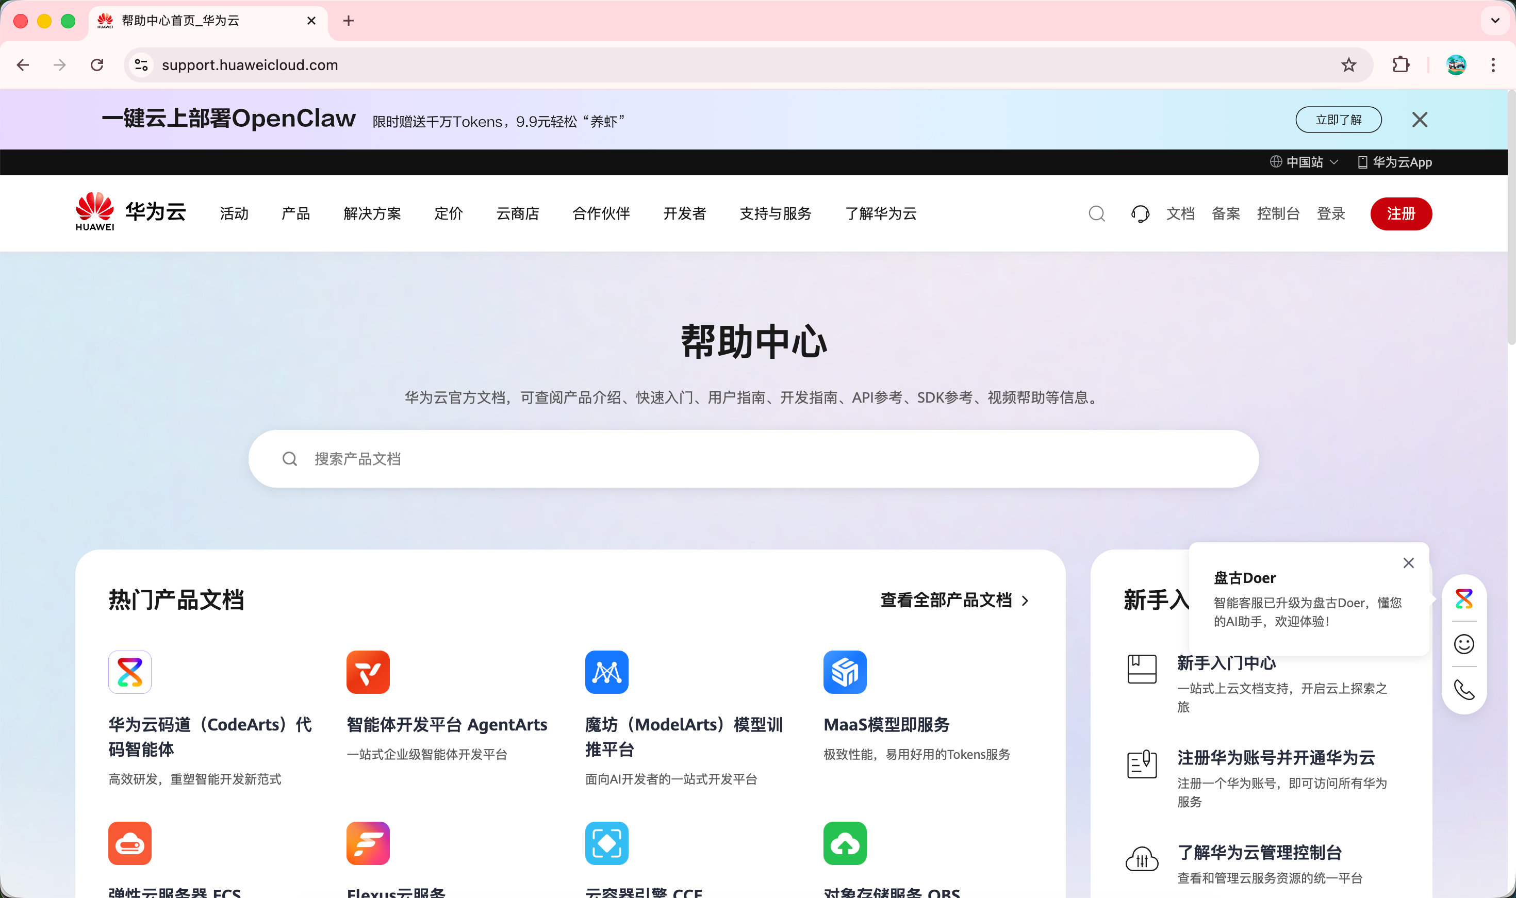Click the 立即了解 banner button
The height and width of the screenshot is (898, 1516).
click(x=1338, y=120)
